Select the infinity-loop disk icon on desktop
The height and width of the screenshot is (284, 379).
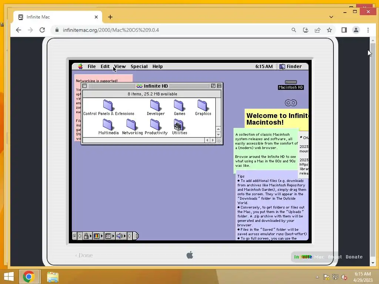click(291, 103)
